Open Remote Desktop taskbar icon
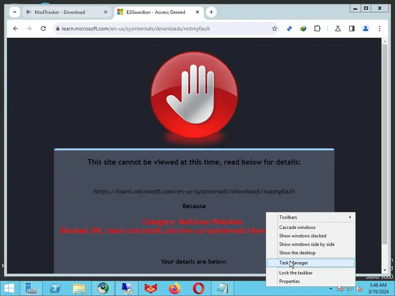 tap(127, 288)
